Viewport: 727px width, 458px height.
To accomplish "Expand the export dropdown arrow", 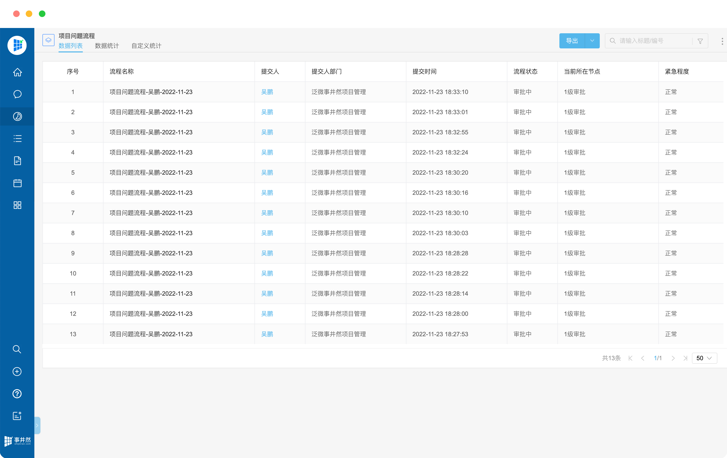I will (592, 41).
